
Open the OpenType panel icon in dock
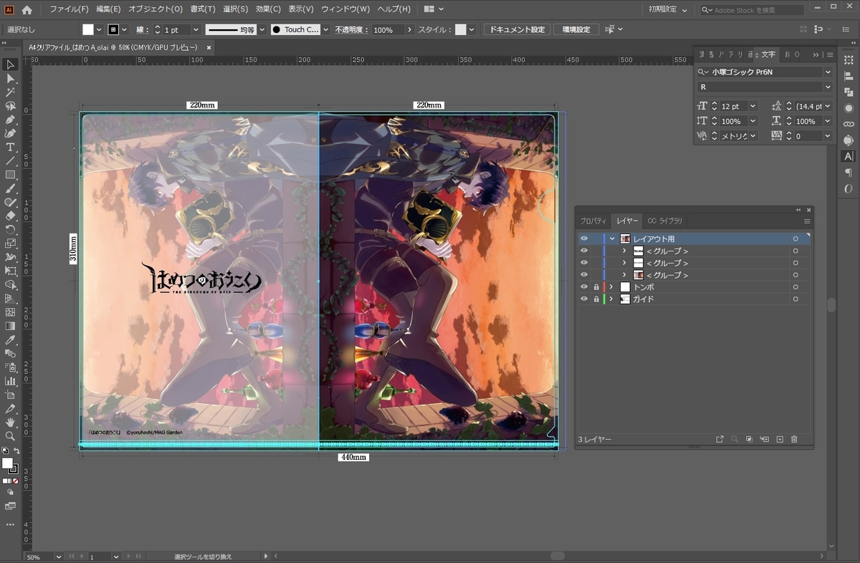849,189
